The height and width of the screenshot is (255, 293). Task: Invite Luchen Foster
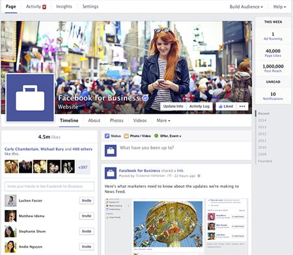point(87,200)
